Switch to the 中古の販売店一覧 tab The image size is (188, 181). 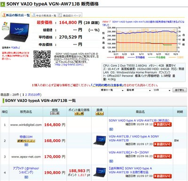pos(44,15)
